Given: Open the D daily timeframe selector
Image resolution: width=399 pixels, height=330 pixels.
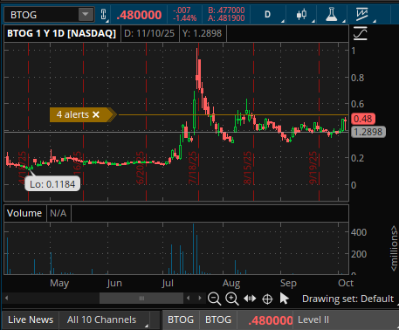Looking at the screenshot, I should (267, 15).
